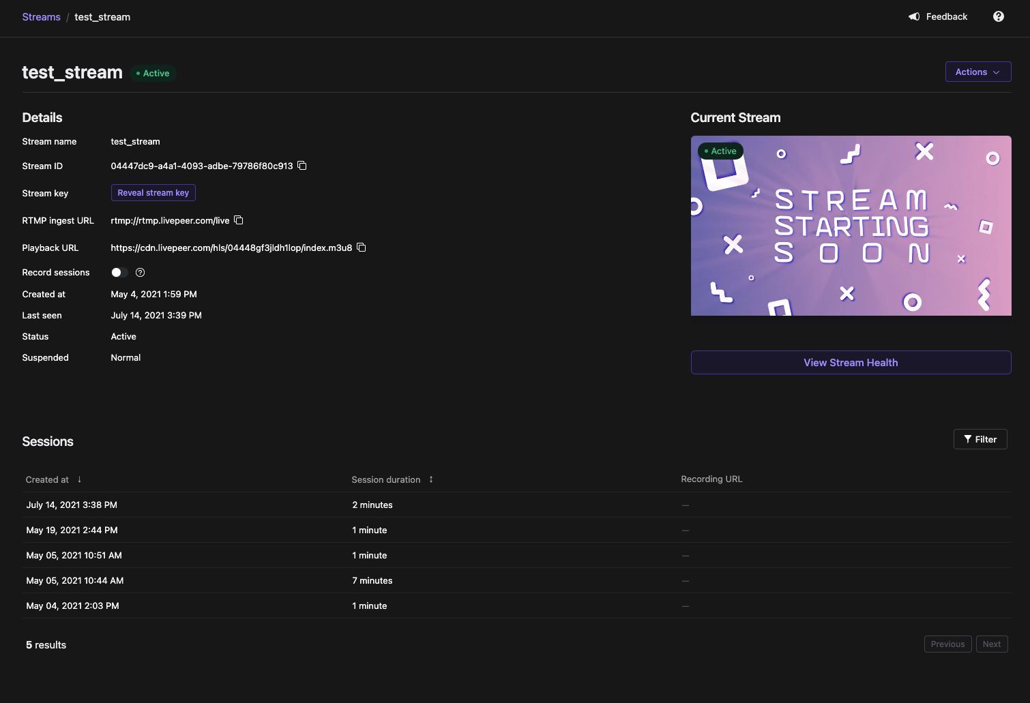The image size is (1030, 703).
Task: Click the Playback URL text
Action: pyautogui.click(x=231, y=248)
